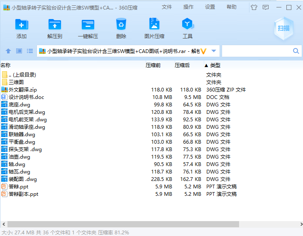
Task: Open the 设置 menu
Action: pyautogui.click(x=210, y=7)
